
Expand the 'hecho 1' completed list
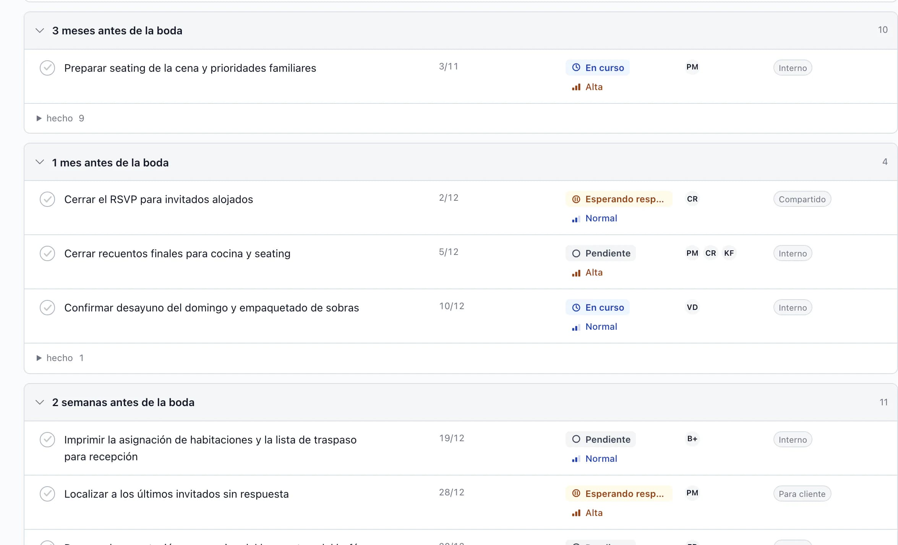pyautogui.click(x=60, y=358)
